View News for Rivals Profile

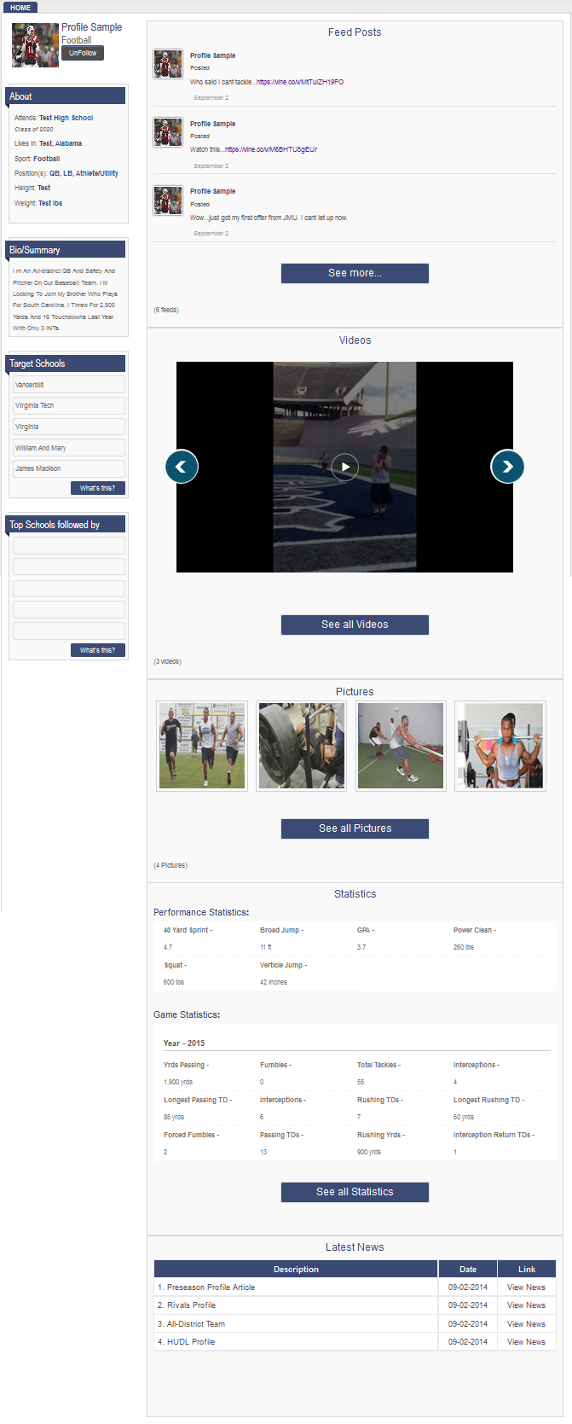pos(526,1305)
